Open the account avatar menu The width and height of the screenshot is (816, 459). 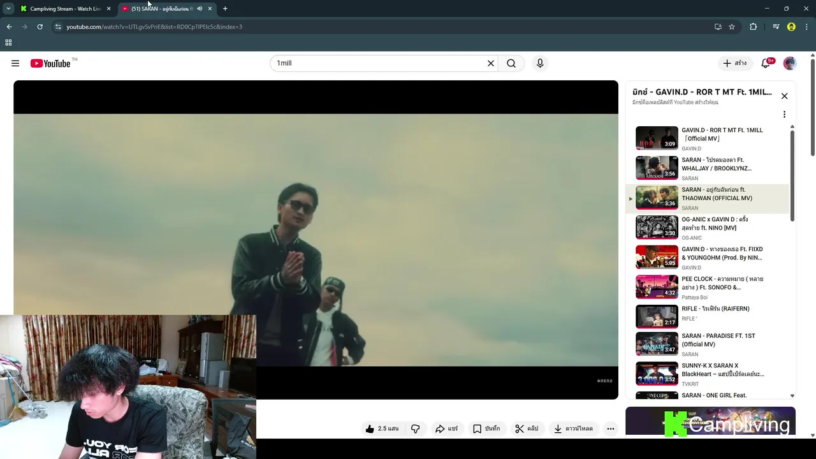point(790,63)
